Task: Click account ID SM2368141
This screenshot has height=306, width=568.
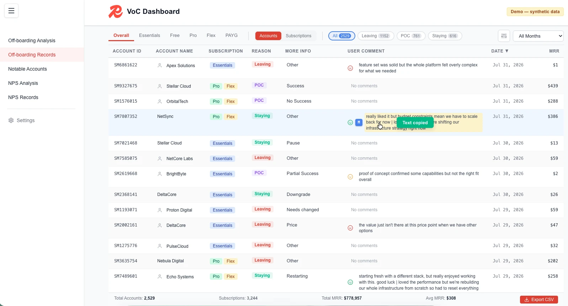Action: coord(126,195)
